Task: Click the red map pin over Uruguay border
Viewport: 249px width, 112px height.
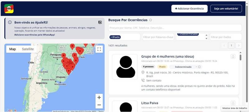Action: pyautogui.click(x=69, y=71)
